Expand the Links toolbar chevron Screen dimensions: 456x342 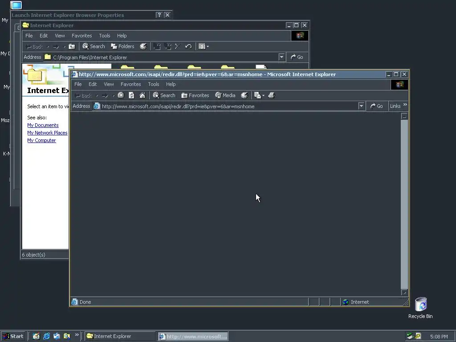405,104
